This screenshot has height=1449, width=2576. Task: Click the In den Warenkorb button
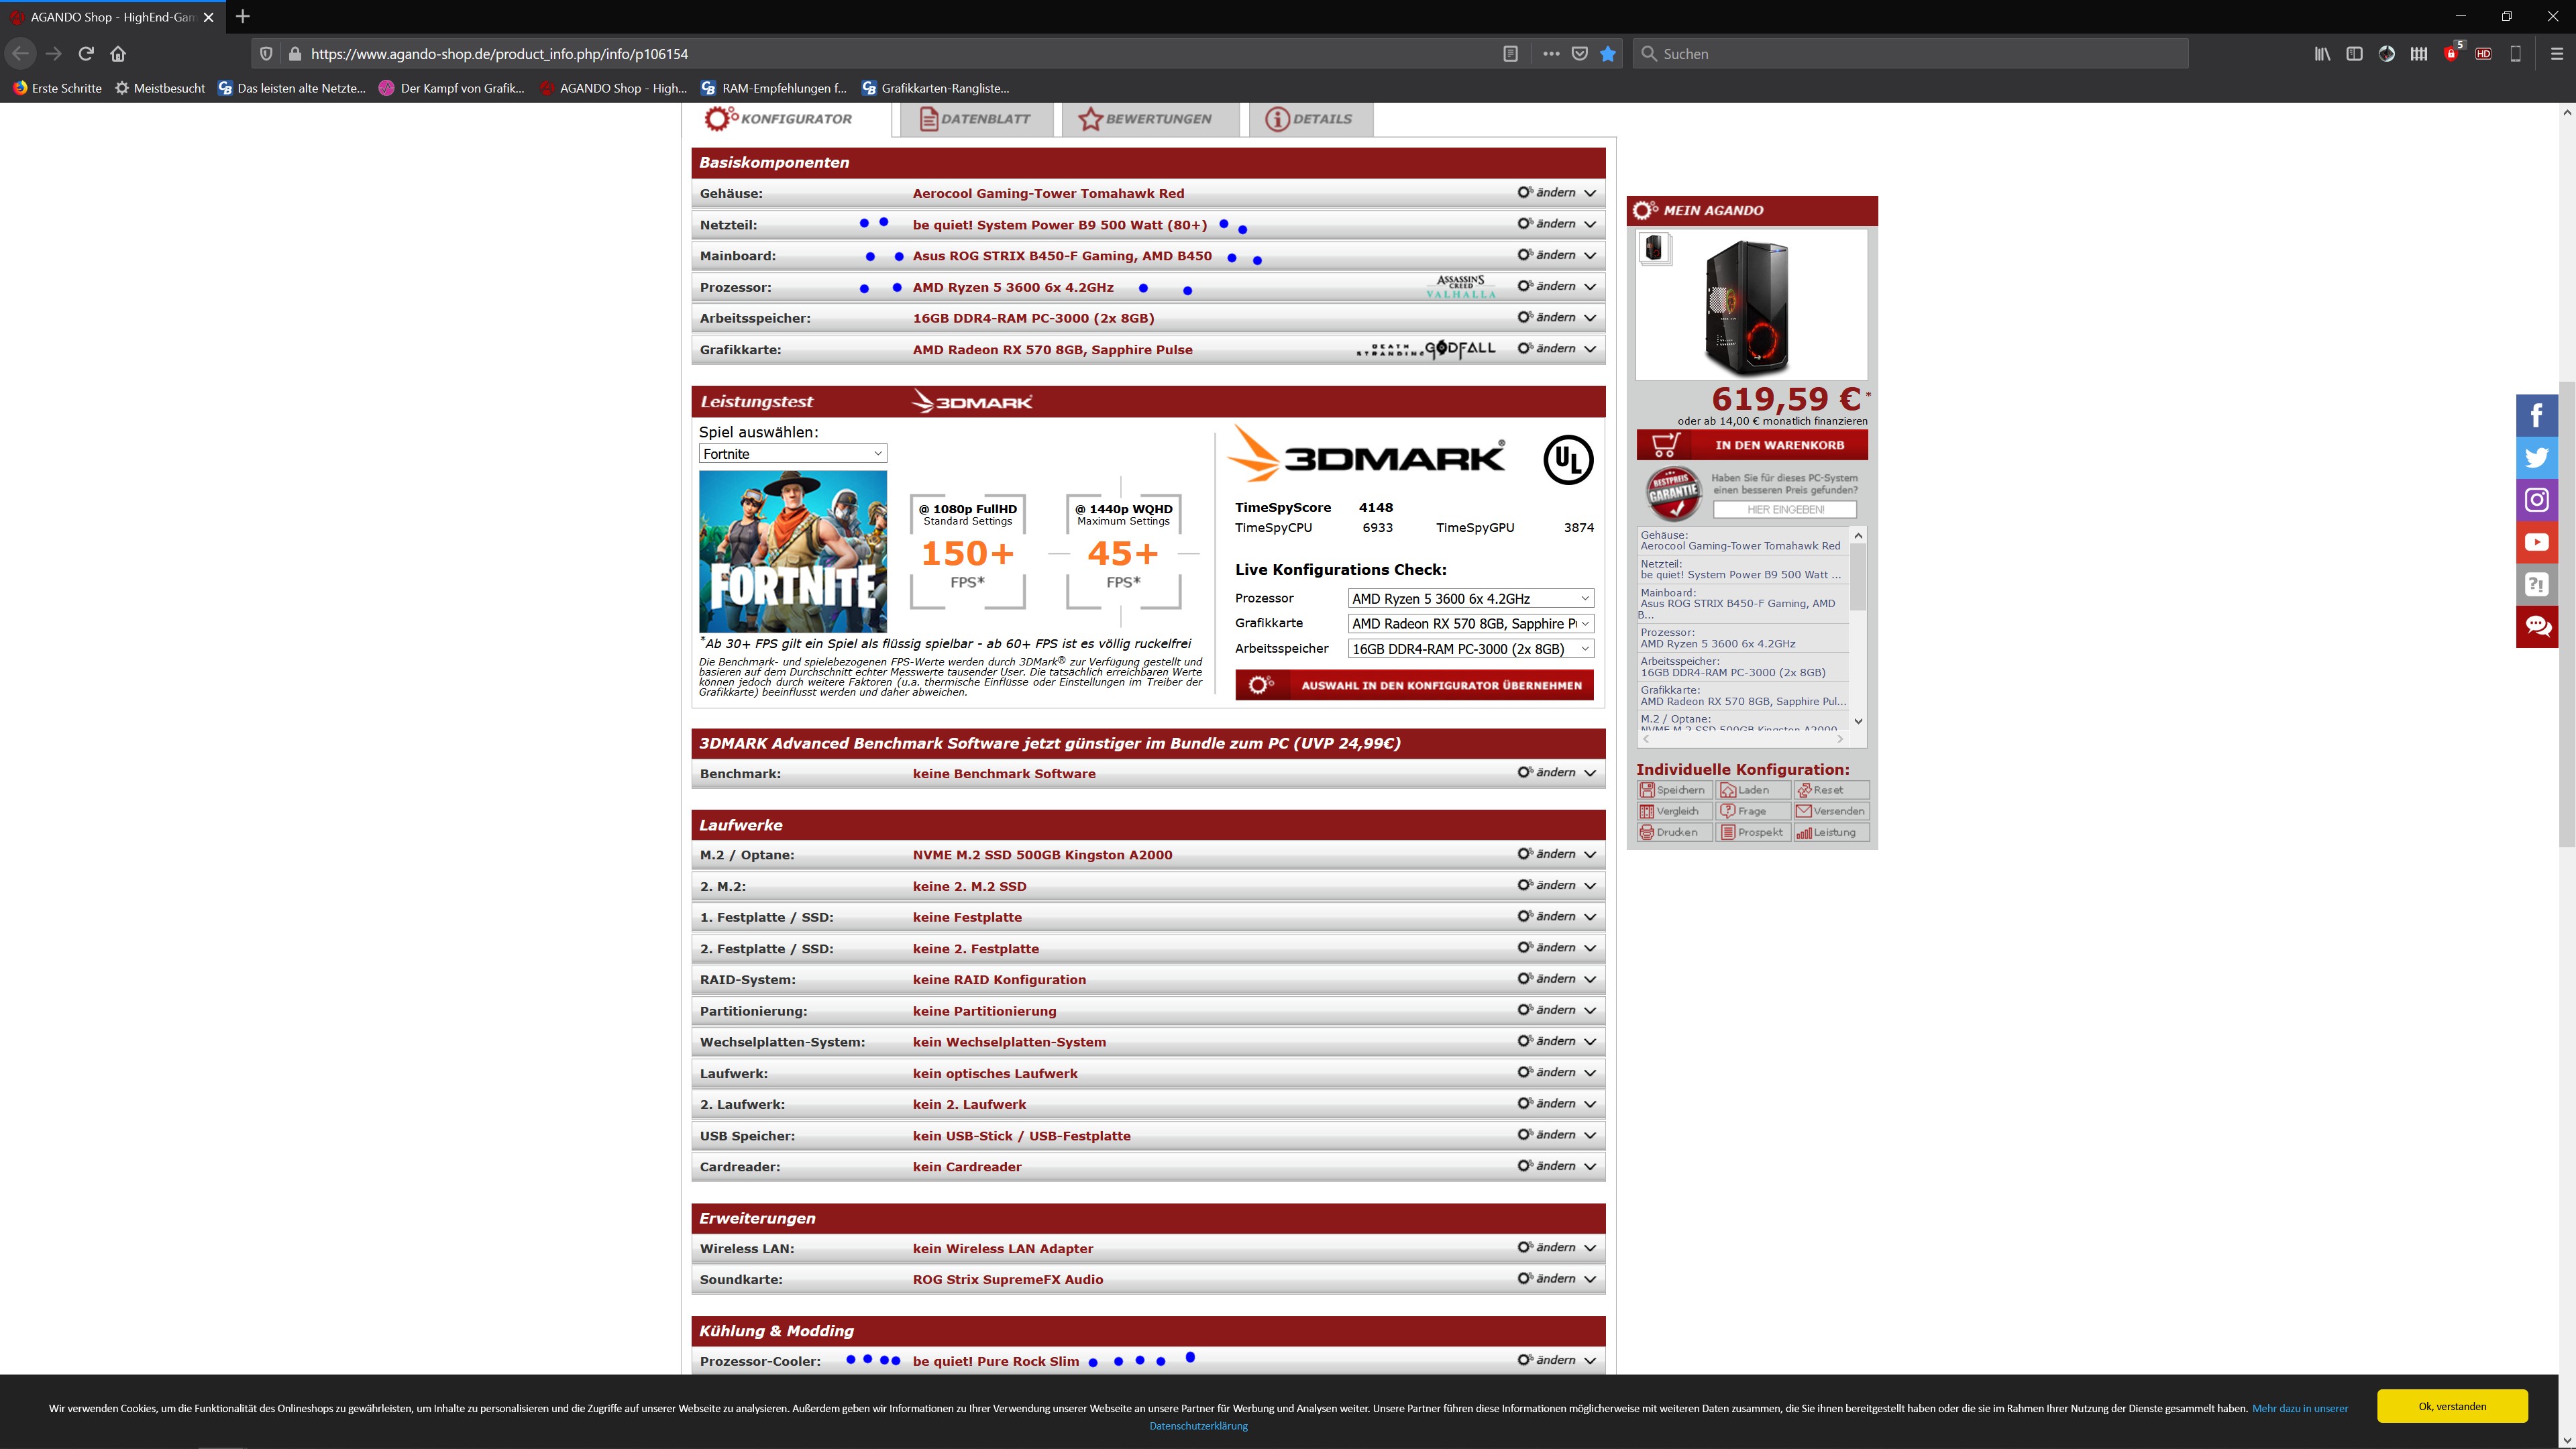click(1752, 445)
